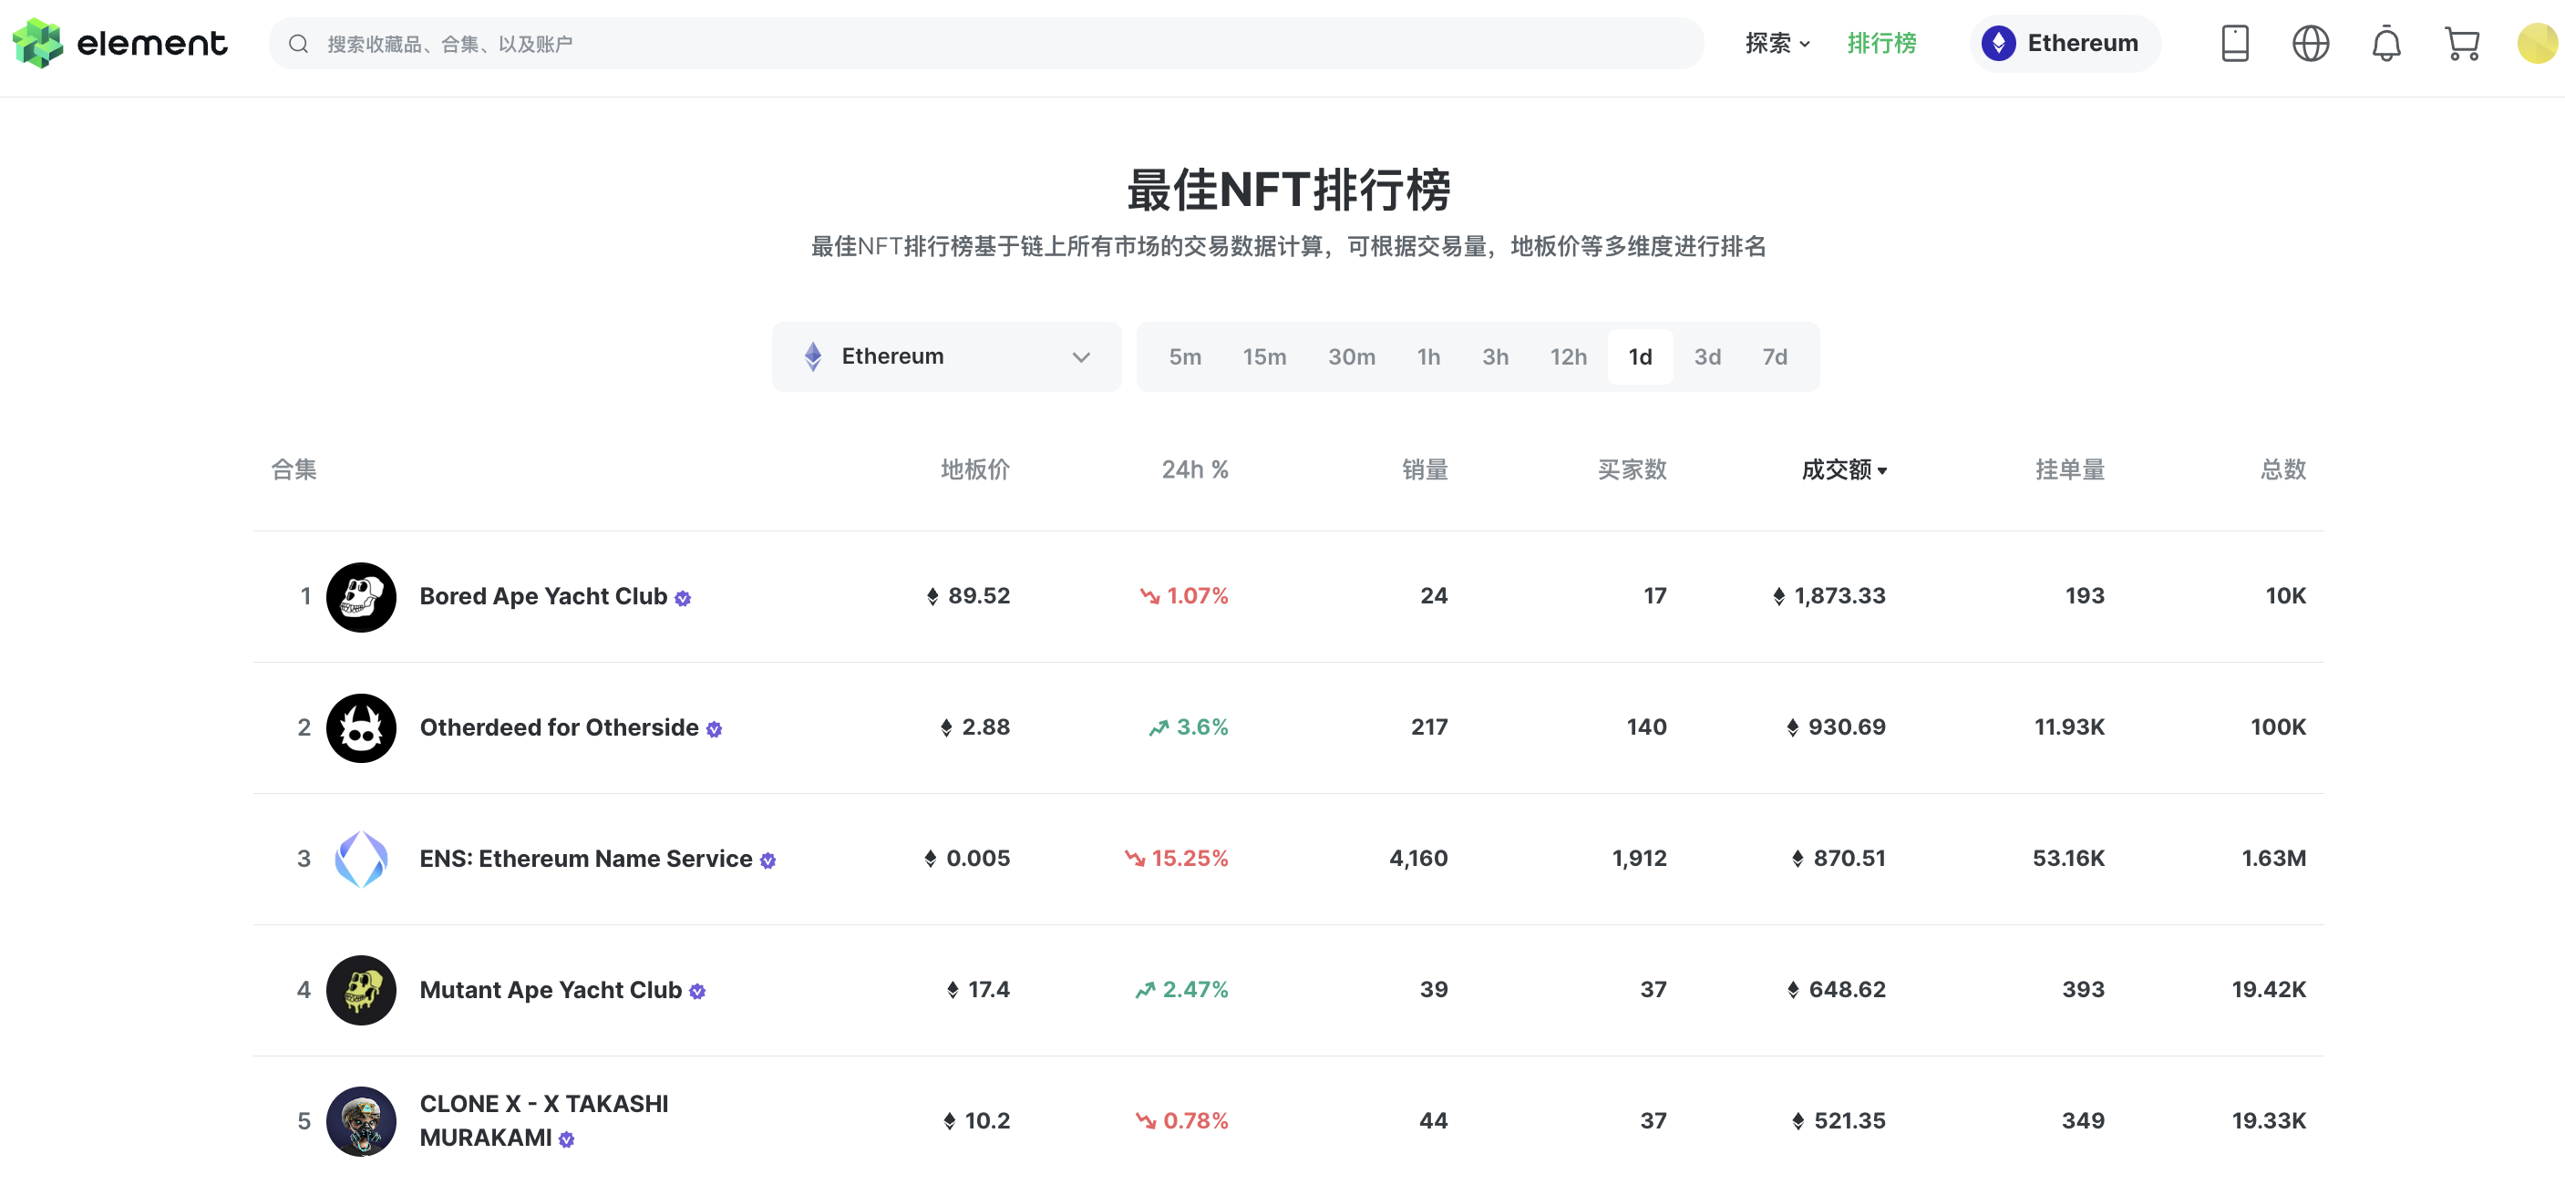Click Mutant Ape Yacht Club avatar
The image size is (2565, 1185).
click(362, 990)
